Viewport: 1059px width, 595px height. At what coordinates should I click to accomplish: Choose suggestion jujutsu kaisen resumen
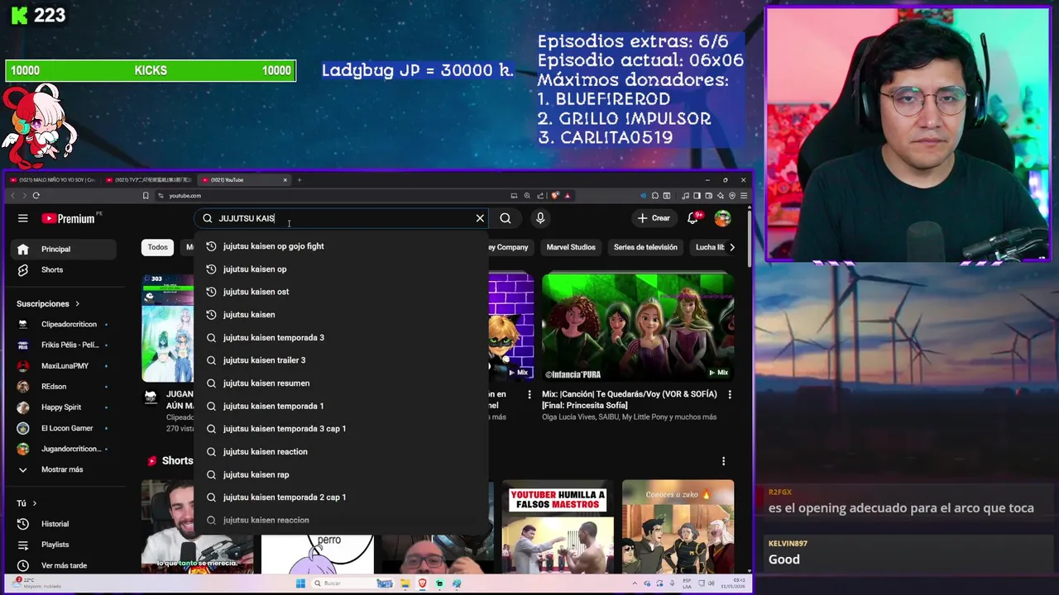pos(341,383)
